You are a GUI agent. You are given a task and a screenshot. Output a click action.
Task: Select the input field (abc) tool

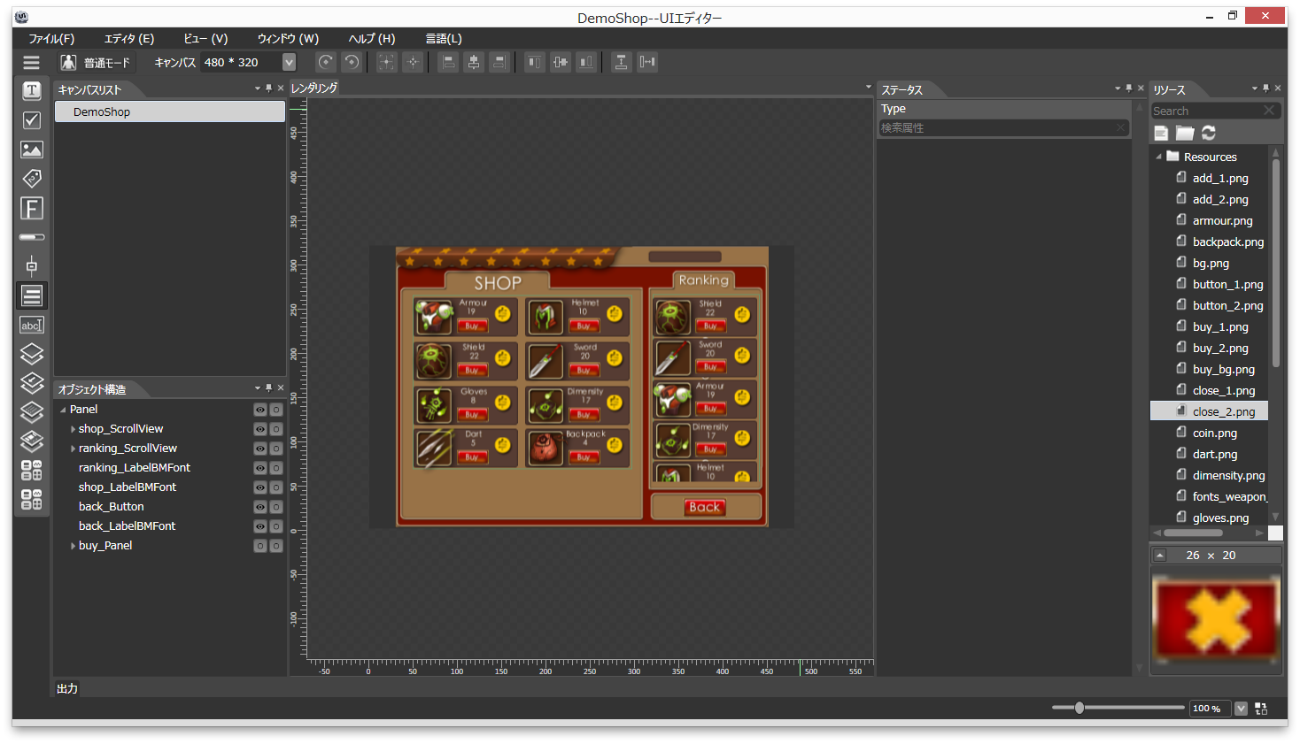click(x=31, y=324)
